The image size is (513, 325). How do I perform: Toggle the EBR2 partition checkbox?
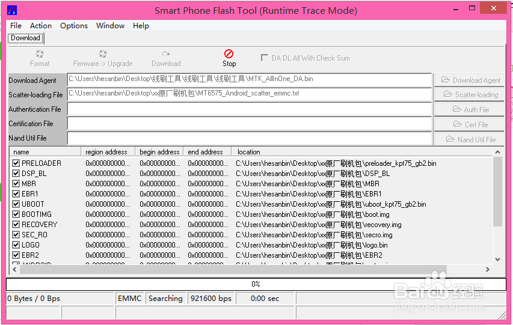(16, 255)
